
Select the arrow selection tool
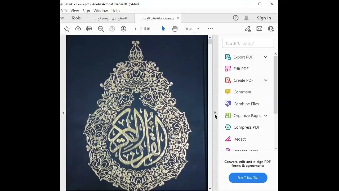coord(163,29)
